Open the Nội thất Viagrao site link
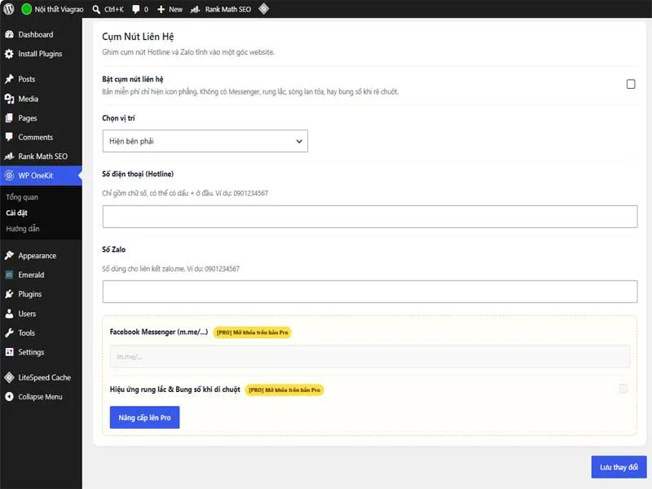 pyautogui.click(x=52, y=9)
